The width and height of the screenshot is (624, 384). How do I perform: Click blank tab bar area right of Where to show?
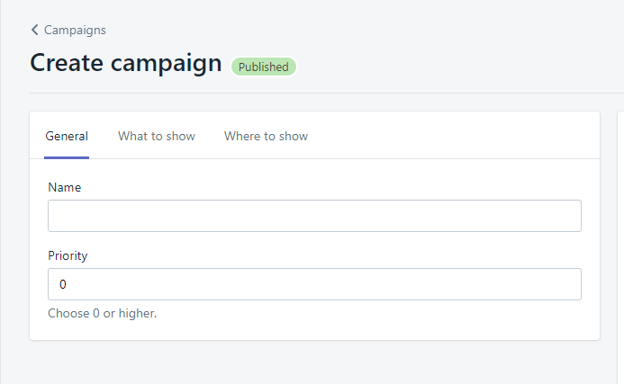[x=454, y=136]
